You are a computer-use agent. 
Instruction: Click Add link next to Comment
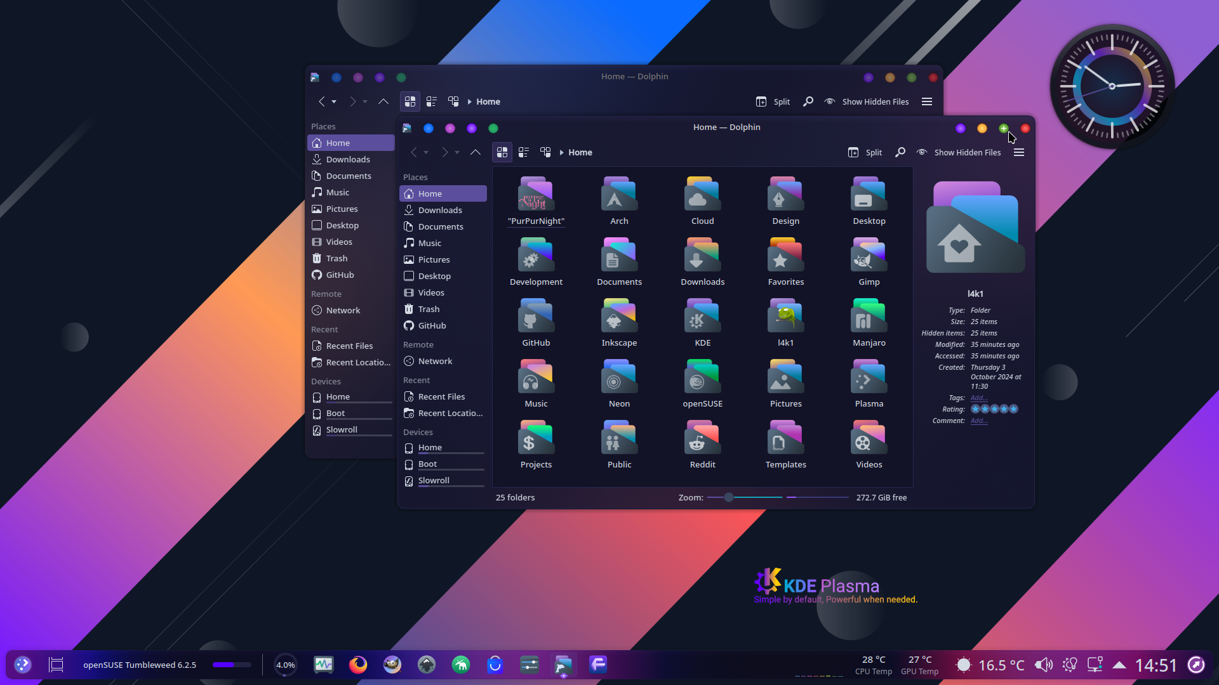(978, 421)
